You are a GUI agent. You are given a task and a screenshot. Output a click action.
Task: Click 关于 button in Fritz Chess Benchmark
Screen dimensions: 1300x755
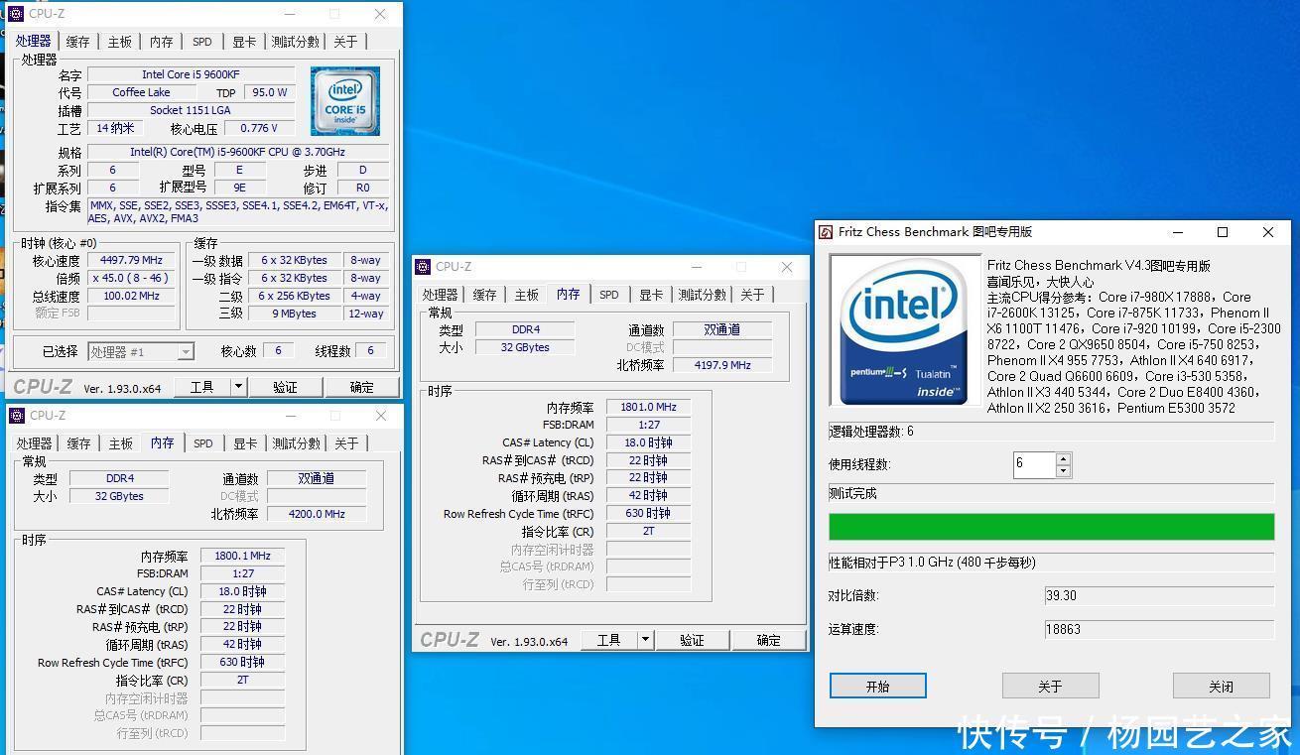tap(1050, 686)
